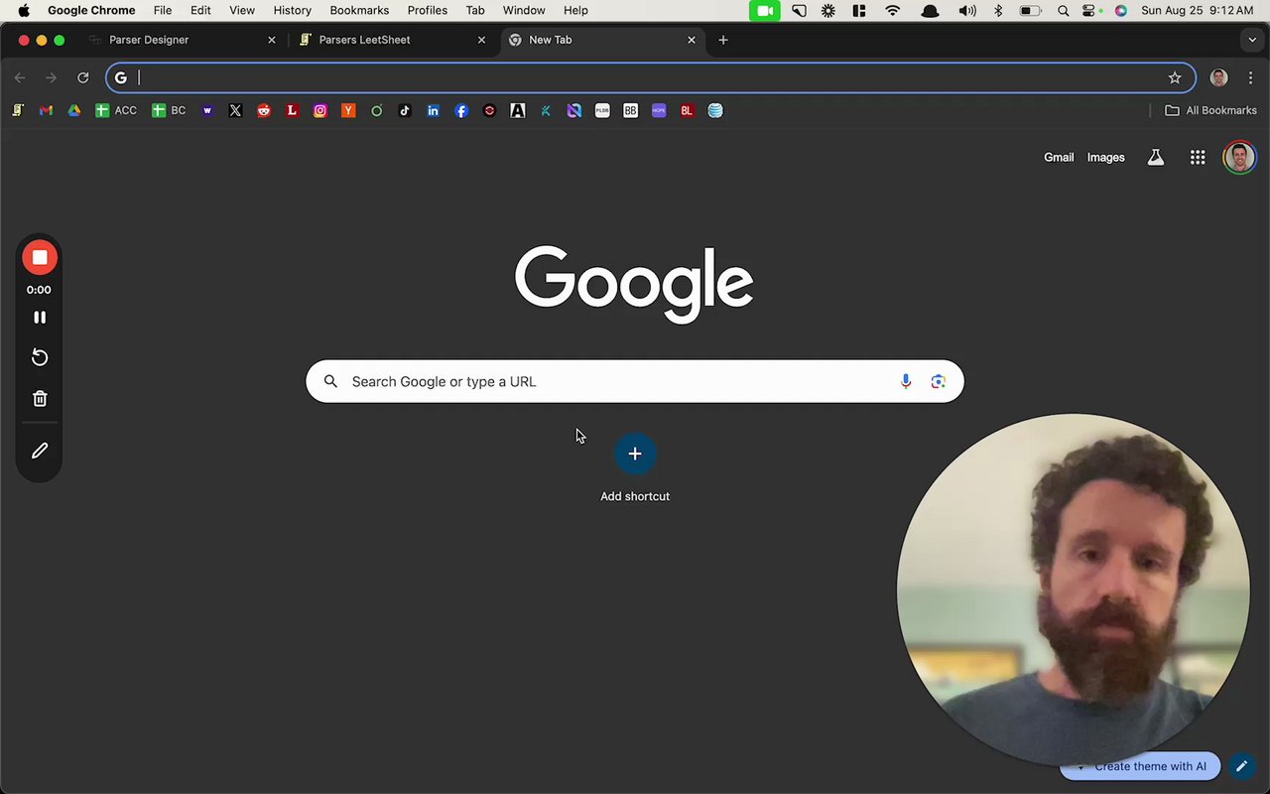The image size is (1270, 794).
Task: Click Create theme with AI button
Action: [x=1140, y=766]
